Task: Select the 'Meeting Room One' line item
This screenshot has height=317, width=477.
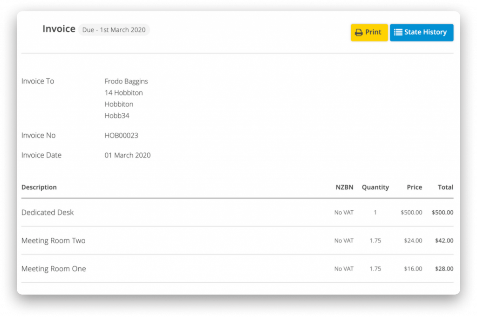Action: pyautogui.click(x=54, y=269)
